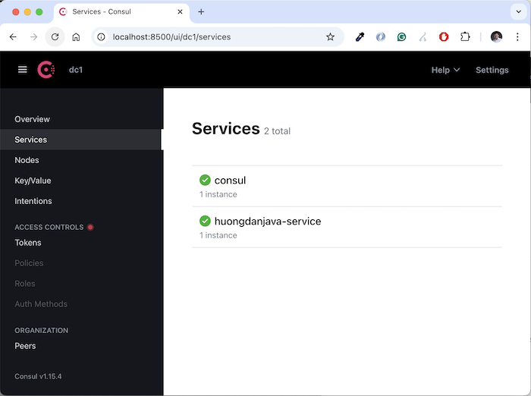Close the Services - Consul tab

tap(181, 12)
